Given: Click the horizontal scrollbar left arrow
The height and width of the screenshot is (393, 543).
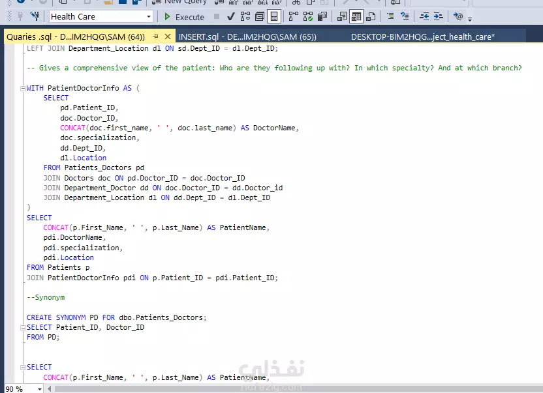Looking at the screenshot, I should [50, 389].
